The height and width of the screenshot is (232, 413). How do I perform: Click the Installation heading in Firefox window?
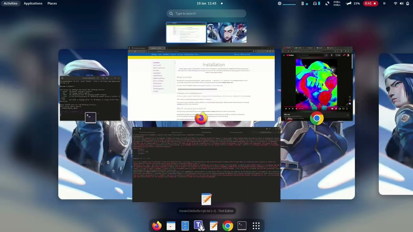214,65
